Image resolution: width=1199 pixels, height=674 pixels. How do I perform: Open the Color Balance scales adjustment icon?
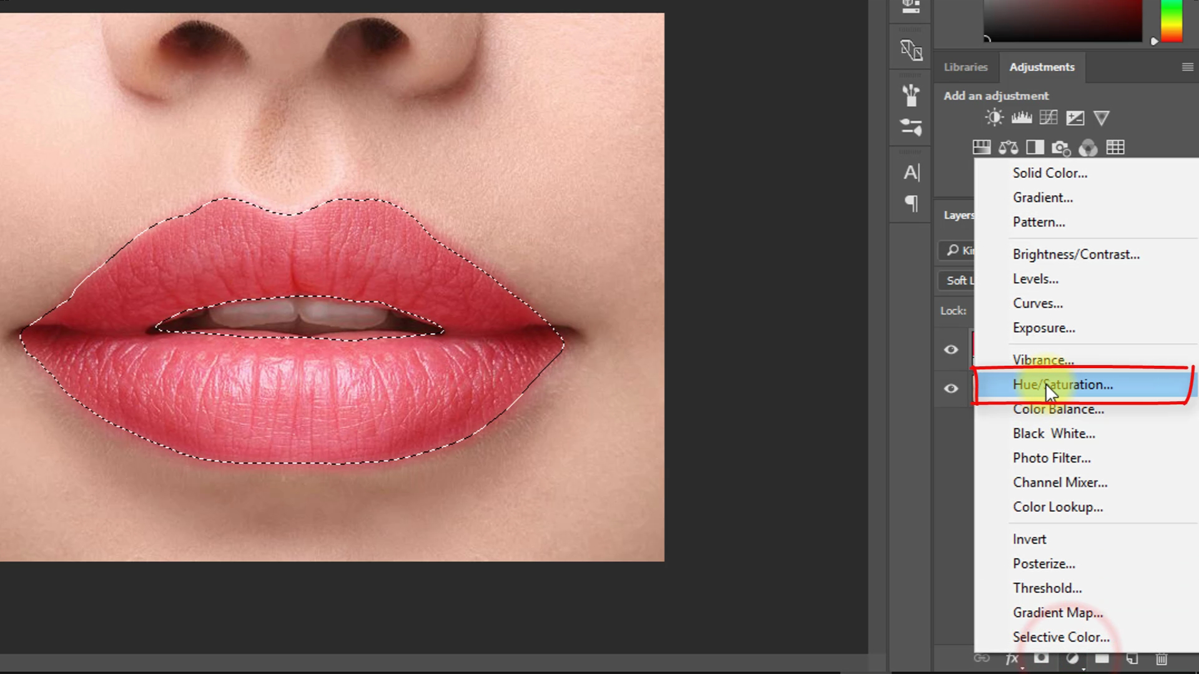1009,148
